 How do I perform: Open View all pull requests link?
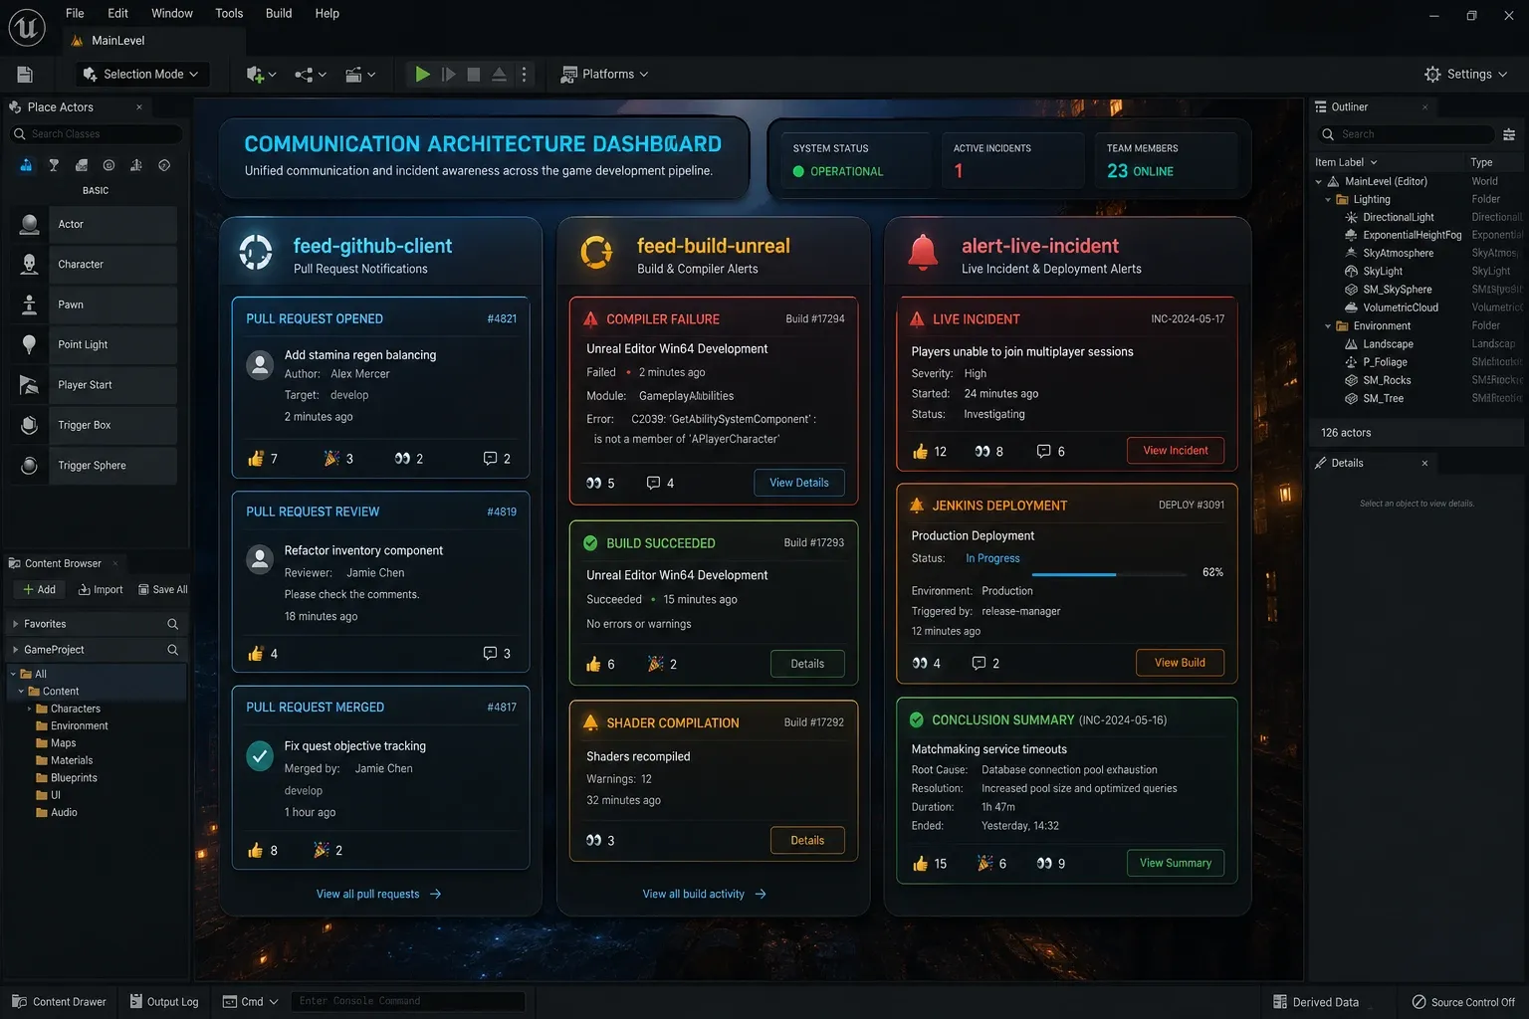point(378,895)
